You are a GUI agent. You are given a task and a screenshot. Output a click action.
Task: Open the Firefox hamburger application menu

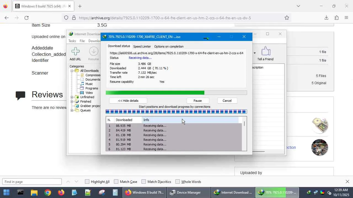pyautogui.click(x=346, y=18)
